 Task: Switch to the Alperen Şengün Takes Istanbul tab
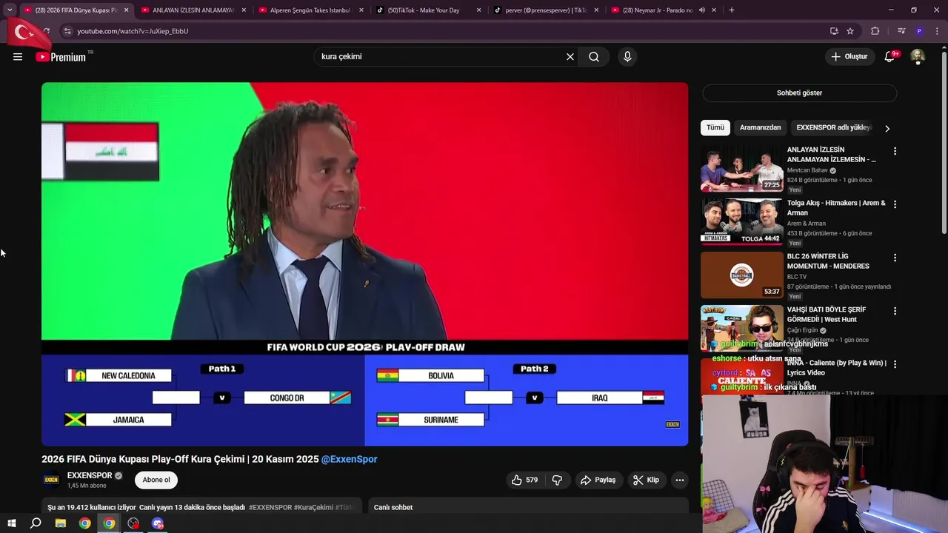[x=310, y=10]
